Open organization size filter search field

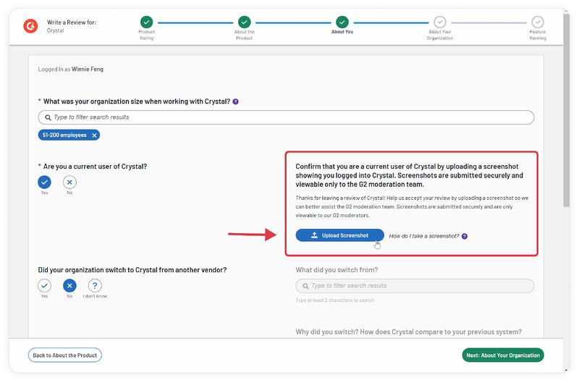pyautogui.click(x=286, y=117)
